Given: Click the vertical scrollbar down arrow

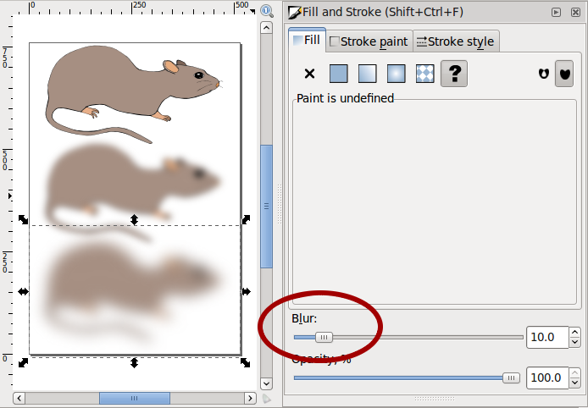Looking at the screenshot, I should 266,383.
